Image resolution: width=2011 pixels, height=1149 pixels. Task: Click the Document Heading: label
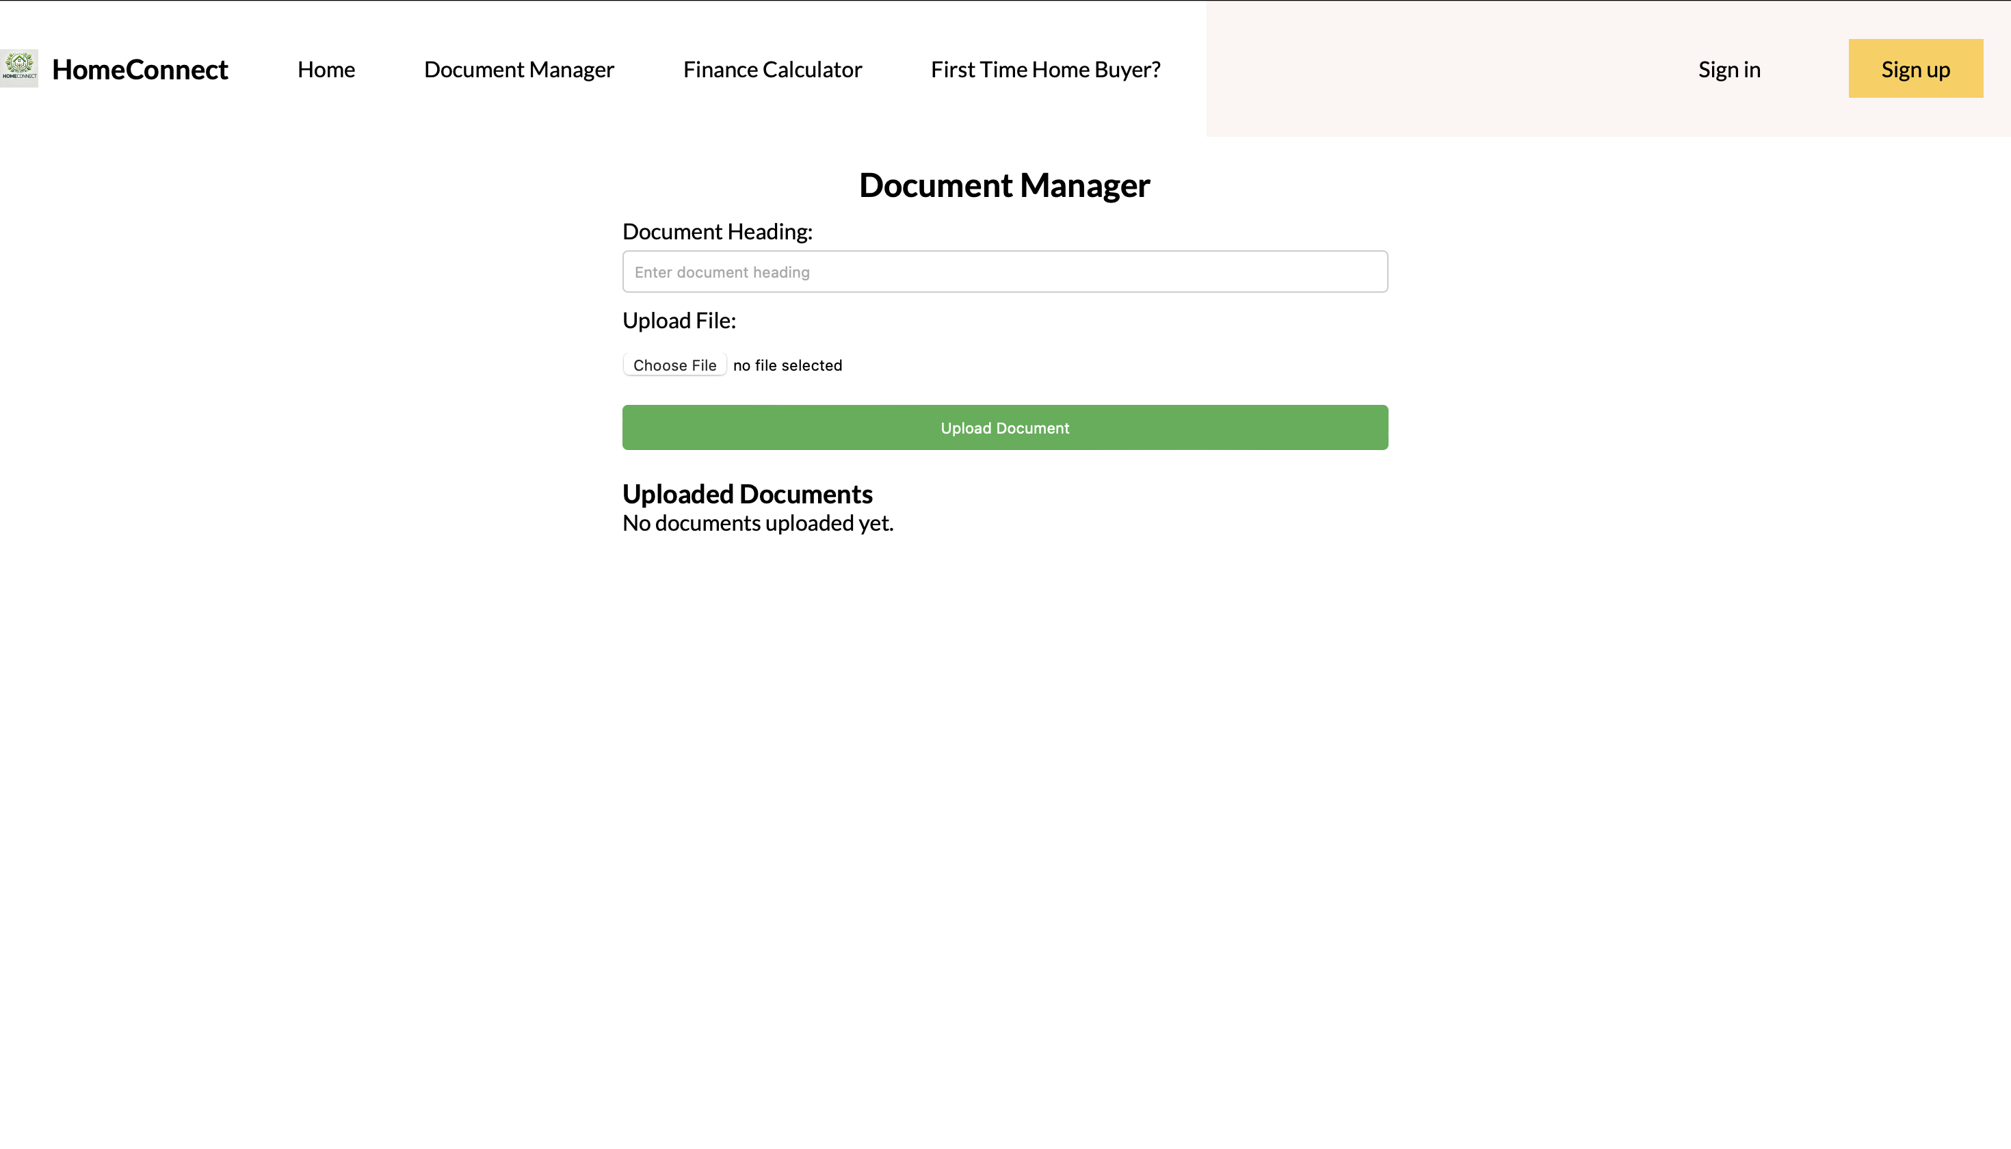coord(717,231)
